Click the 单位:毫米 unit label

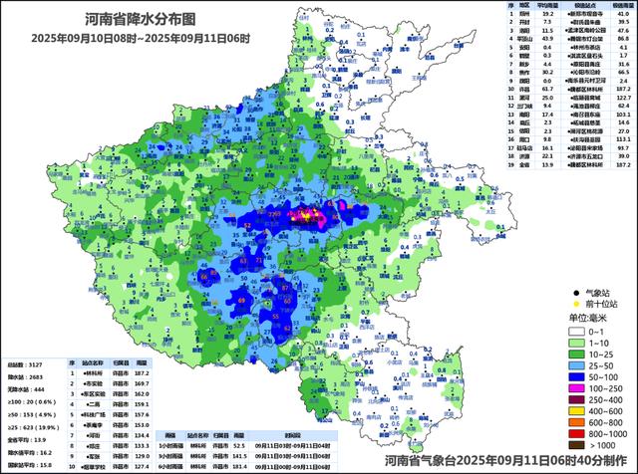point(587,318)
